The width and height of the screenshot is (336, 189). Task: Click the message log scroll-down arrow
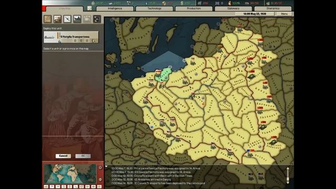click(x=288, y=182)
